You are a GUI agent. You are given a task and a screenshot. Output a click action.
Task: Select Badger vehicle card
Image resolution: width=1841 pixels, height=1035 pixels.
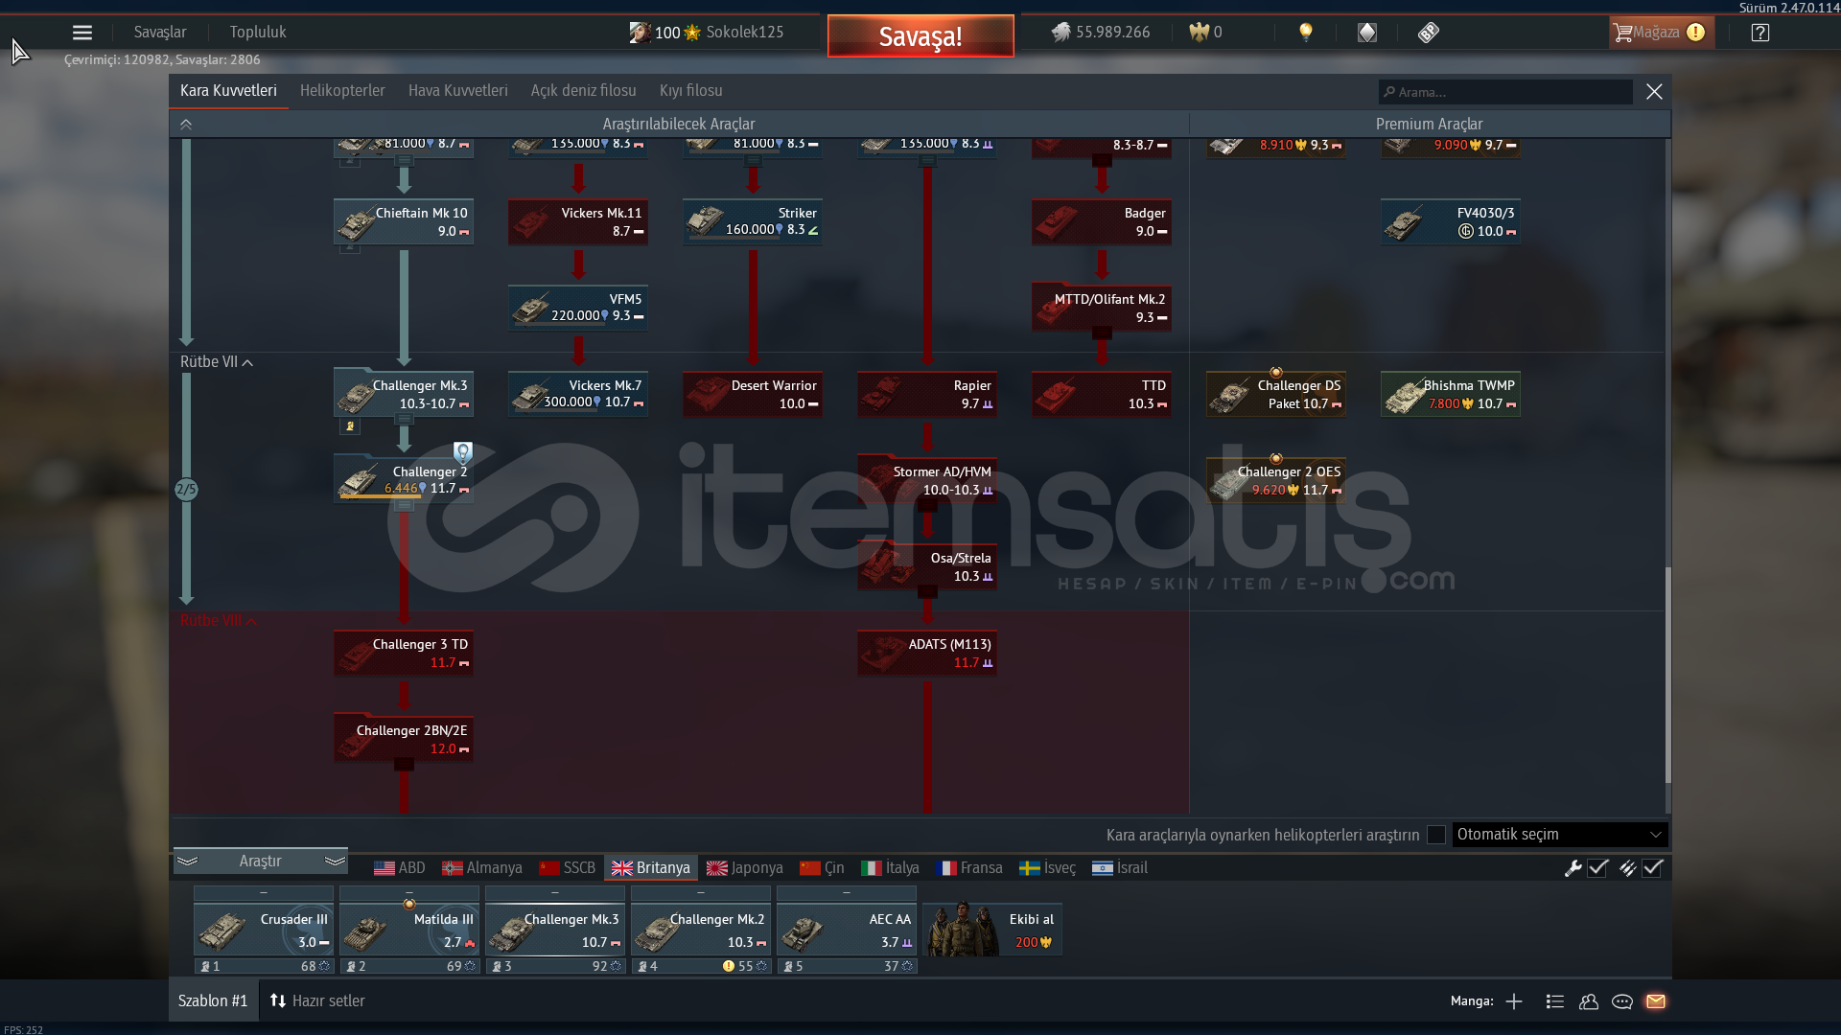pos(1102,222)
